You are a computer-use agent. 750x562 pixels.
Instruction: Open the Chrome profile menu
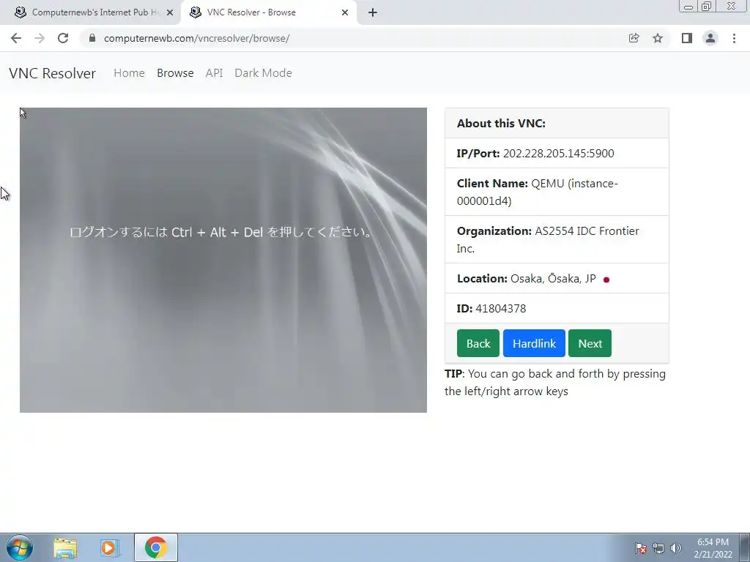(x=710, y=38)
